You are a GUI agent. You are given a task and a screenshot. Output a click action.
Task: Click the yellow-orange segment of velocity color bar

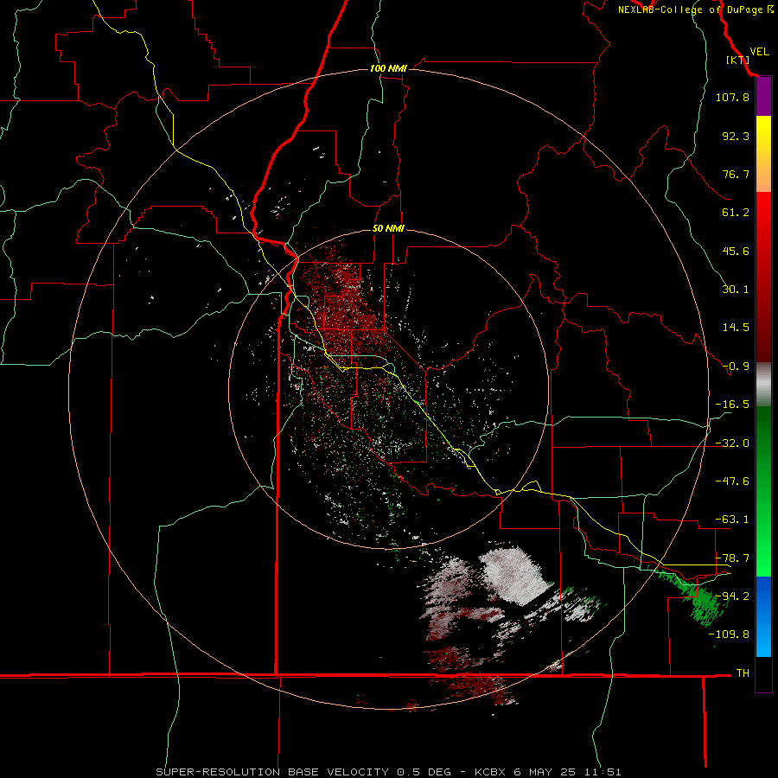[763, 154]
